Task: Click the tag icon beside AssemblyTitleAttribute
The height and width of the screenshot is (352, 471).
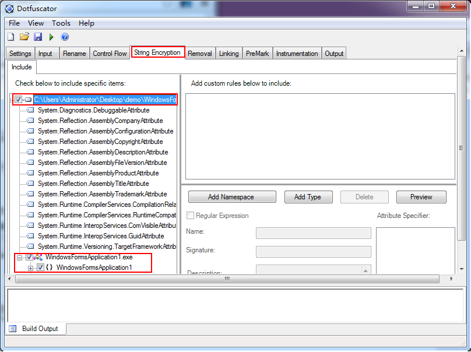Action: pos(30,184)
